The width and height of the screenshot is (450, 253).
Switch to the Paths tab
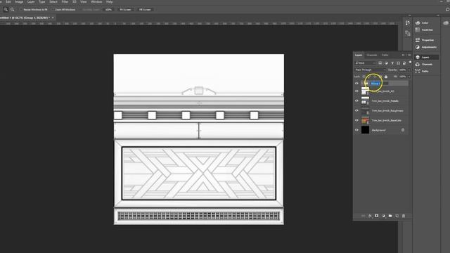tap(385, 55)
